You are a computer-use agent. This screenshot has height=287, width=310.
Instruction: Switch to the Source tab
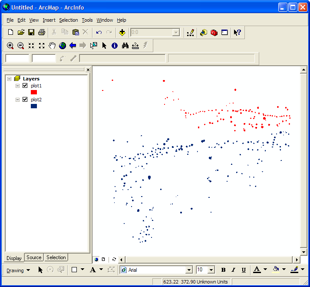click(34, 257)
